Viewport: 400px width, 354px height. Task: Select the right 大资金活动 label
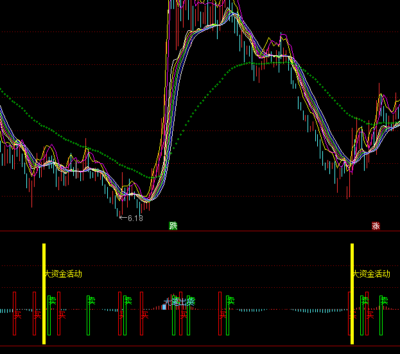(372, 274)
